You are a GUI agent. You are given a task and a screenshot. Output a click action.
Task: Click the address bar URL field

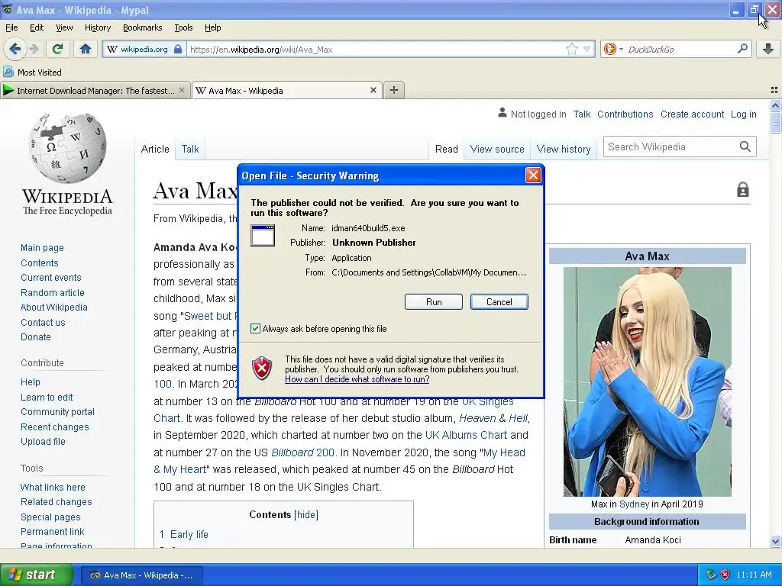(x=376, y=50)
